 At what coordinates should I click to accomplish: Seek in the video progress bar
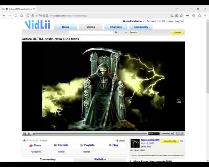[90, 134]
